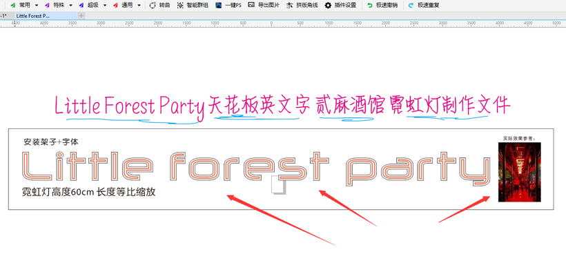The height and width of the screenshot is (263, 566).
Task: Launch the 一键PS tool
Action: [218, 6]
